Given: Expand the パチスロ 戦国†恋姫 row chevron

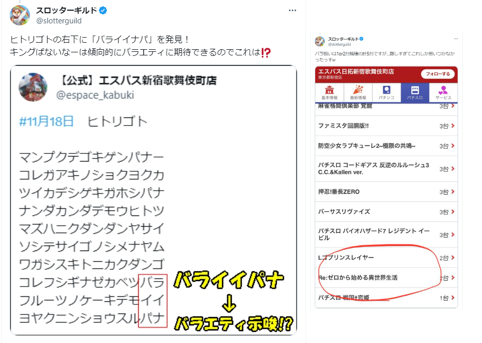Looking at the screenshot, I should pos(453,298).
